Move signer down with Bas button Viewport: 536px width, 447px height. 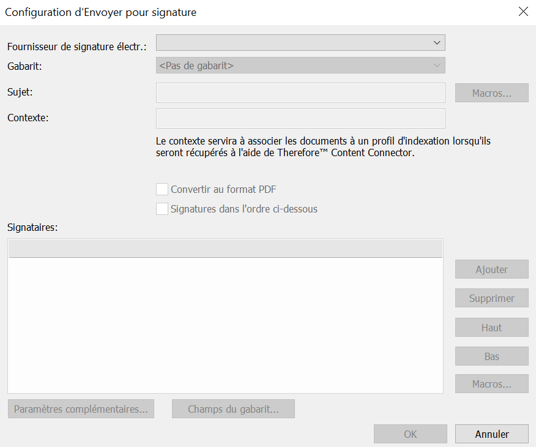pos(491,356)
